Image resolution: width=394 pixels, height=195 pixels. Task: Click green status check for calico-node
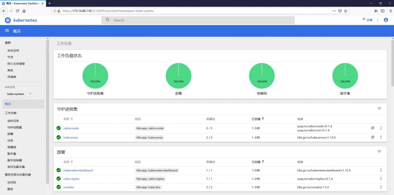click(x=58, y=128)
